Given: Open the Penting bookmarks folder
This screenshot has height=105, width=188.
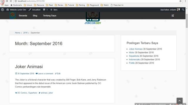Looking at the screenshot, I should pos(80,5).
